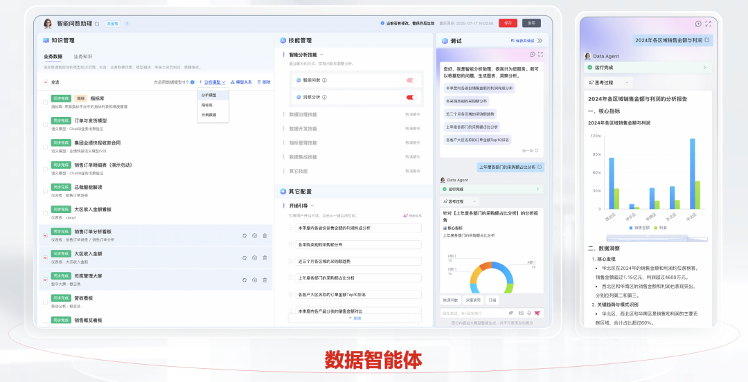
Task: Click the refresh icon for 大区收入金额
Action: tap(244, 257)
